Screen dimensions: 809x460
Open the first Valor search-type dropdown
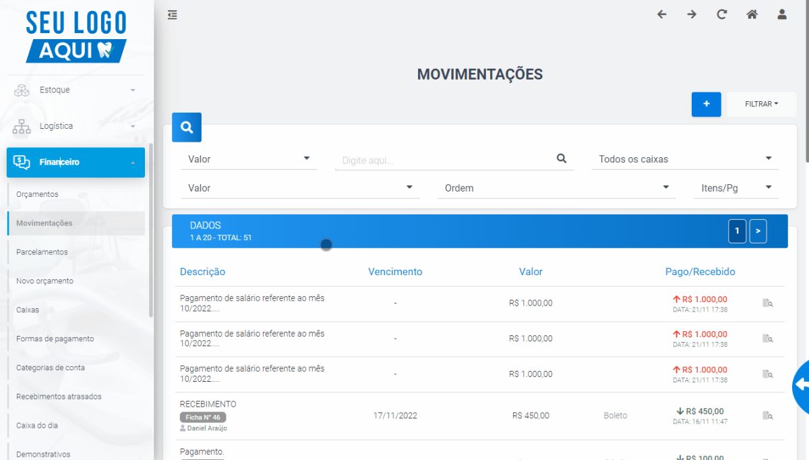(x=248, y=159)
